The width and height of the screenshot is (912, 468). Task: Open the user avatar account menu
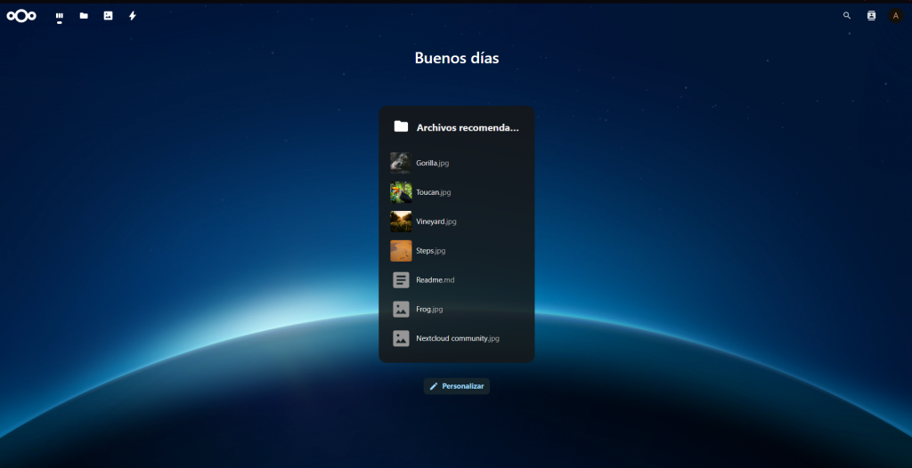point(896,15)
